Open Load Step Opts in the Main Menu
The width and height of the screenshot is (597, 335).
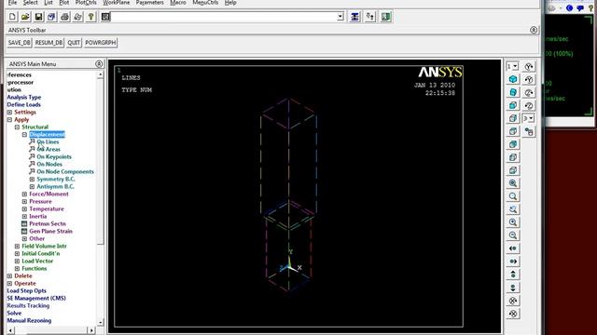point(27,291)
